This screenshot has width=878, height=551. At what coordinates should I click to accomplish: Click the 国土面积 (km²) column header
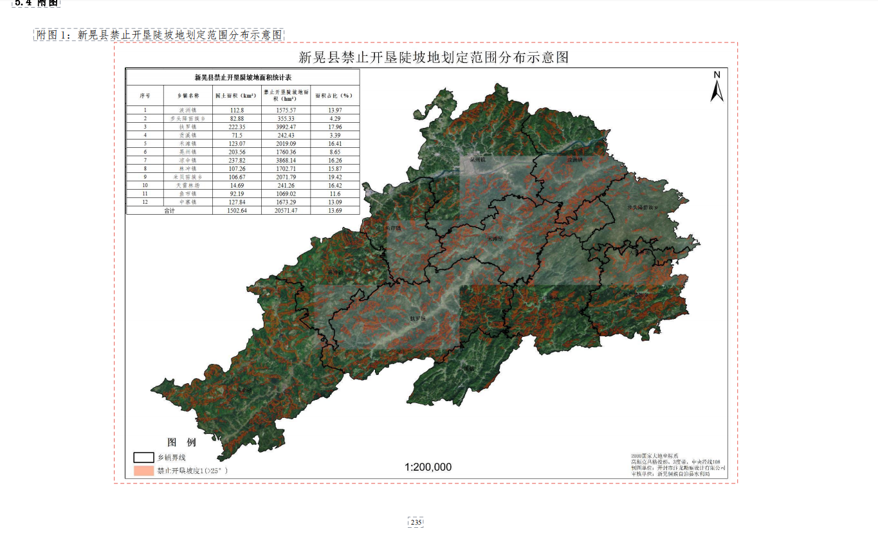(235, 95)
